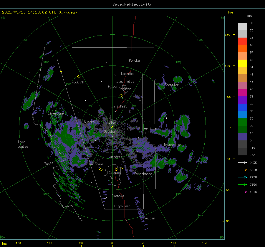The width and height of the screenshot is (265, 247).
Task: Click the orange 57DM arrow in legend
Action: [243, 170]
